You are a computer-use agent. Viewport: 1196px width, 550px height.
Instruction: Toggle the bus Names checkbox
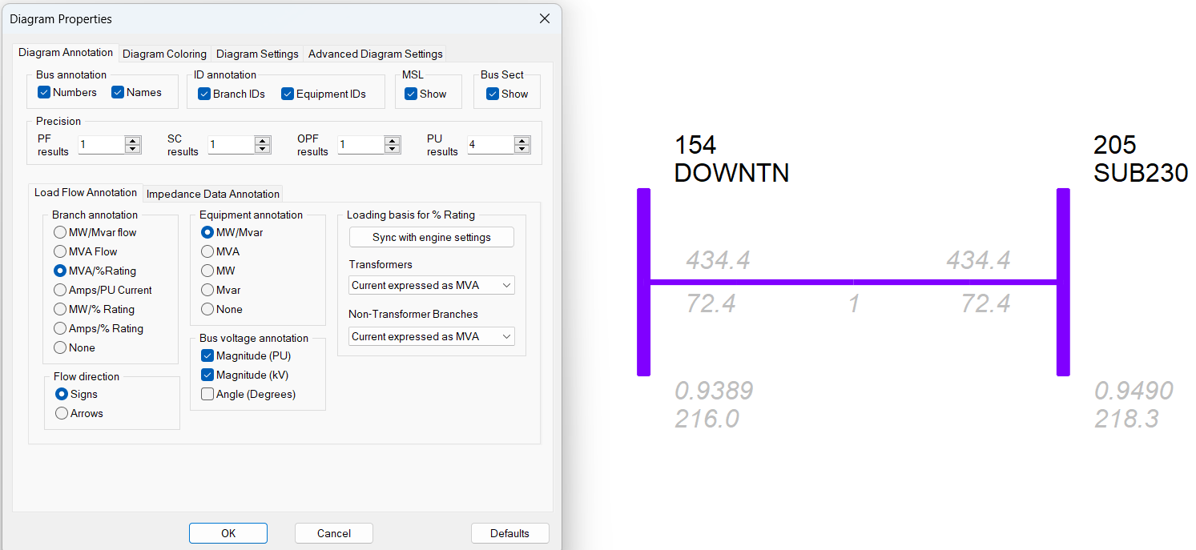tap(118, 92)
